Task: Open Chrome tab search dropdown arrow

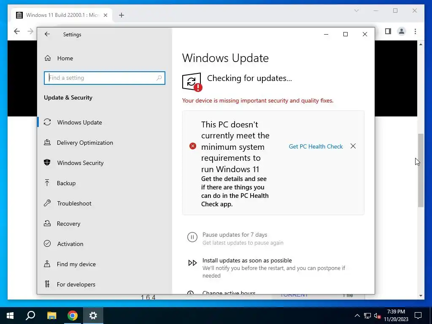Action: (x=356, y=11)
